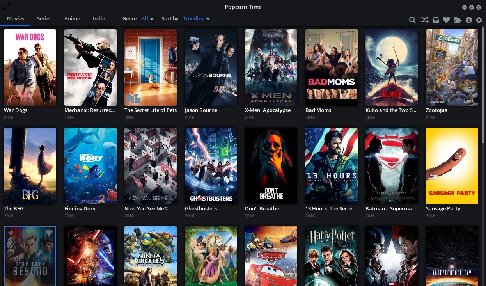Switch to the Movies tab

[x=16, y=18]
